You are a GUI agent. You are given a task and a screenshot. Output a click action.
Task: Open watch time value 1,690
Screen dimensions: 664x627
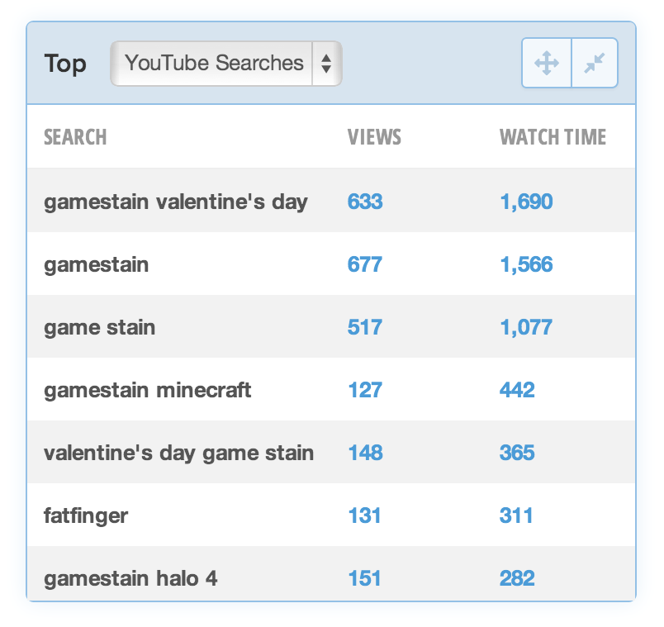click(x=526, y=201)
